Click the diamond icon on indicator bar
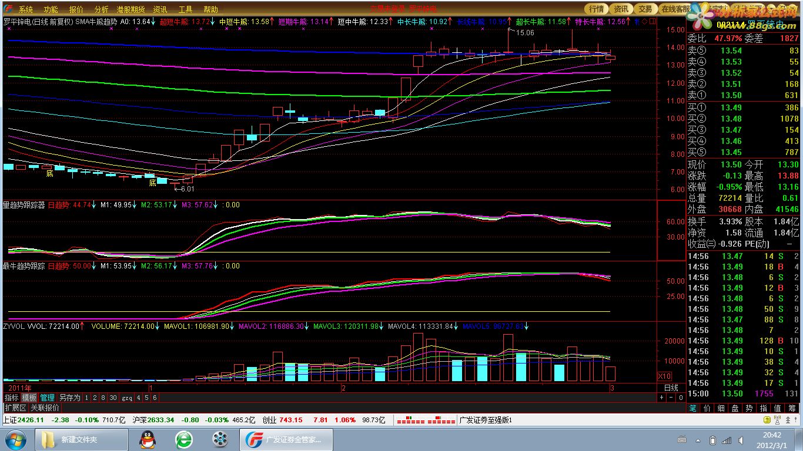 tap(644, 22)
